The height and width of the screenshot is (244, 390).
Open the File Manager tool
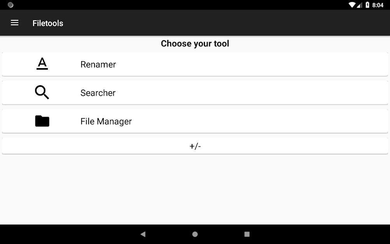(195, 121)
